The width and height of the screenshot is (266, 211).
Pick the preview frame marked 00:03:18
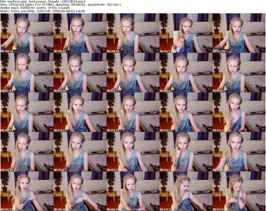[27, 112]
